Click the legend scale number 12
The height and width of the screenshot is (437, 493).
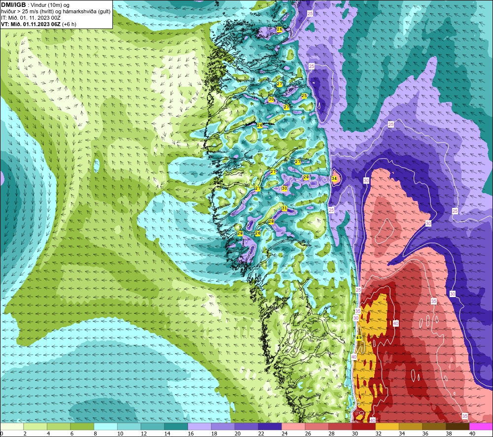[x=143, y=434]
